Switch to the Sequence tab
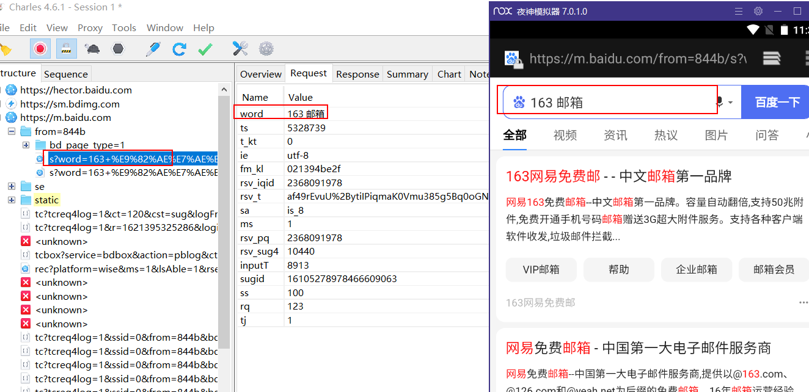 (66, 74)
